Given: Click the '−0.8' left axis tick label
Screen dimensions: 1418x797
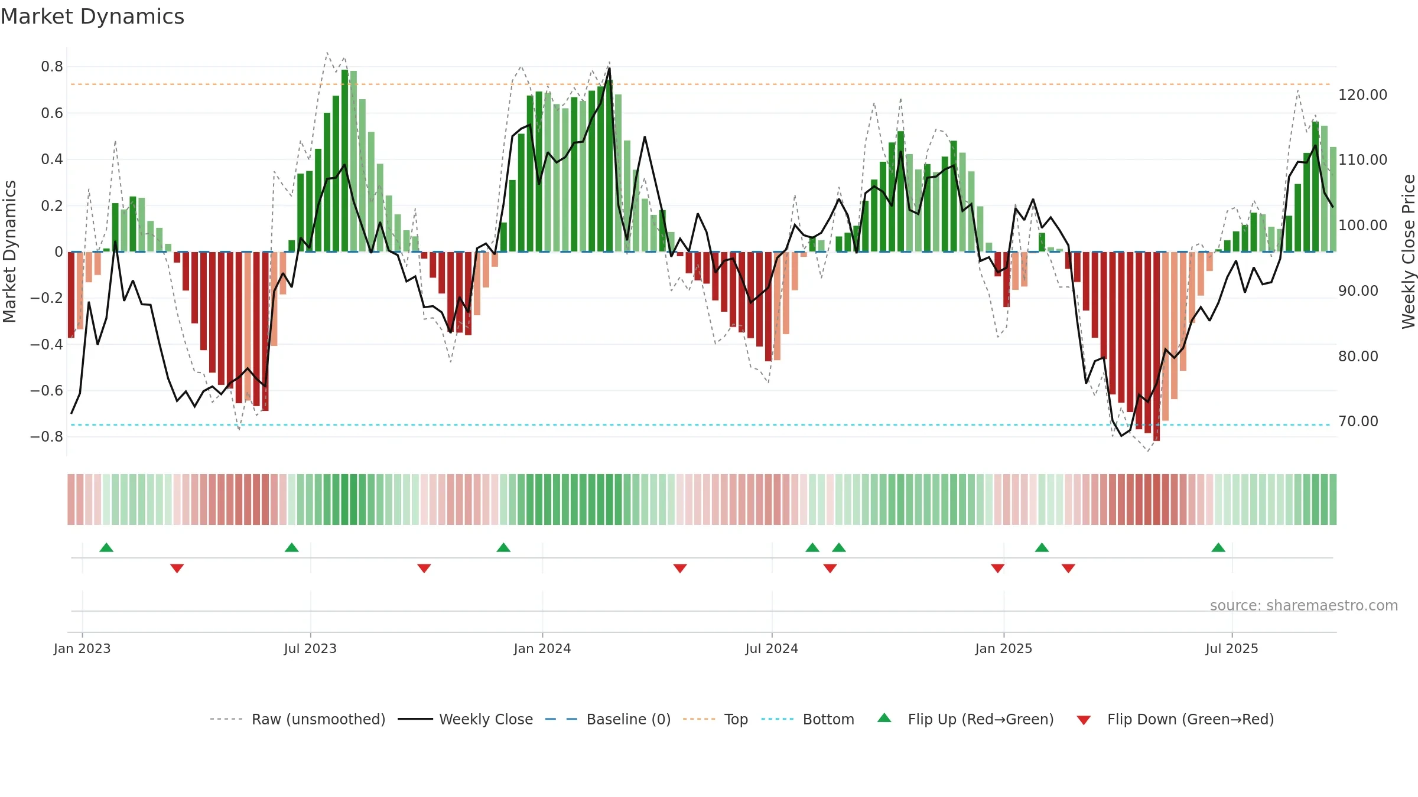Looking at the screenshot, I should (47, 437).
